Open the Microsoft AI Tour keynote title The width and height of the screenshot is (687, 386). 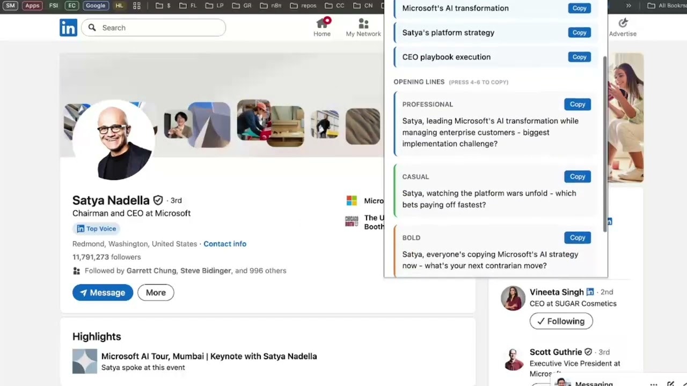click(x=209, y=357)
